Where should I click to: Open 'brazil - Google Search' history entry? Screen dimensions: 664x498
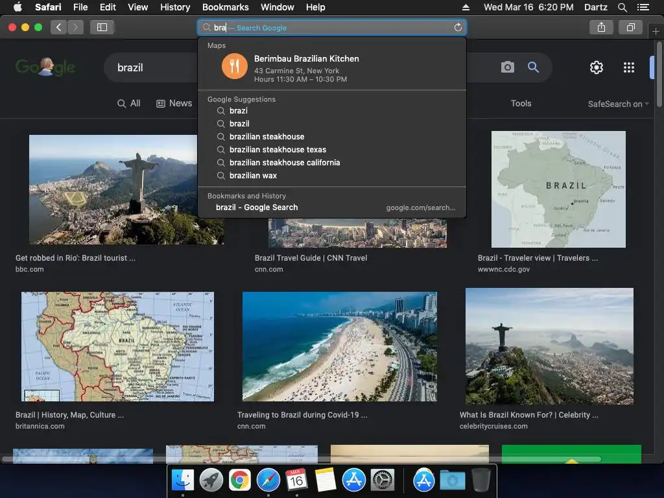click(x=332, y=207)
